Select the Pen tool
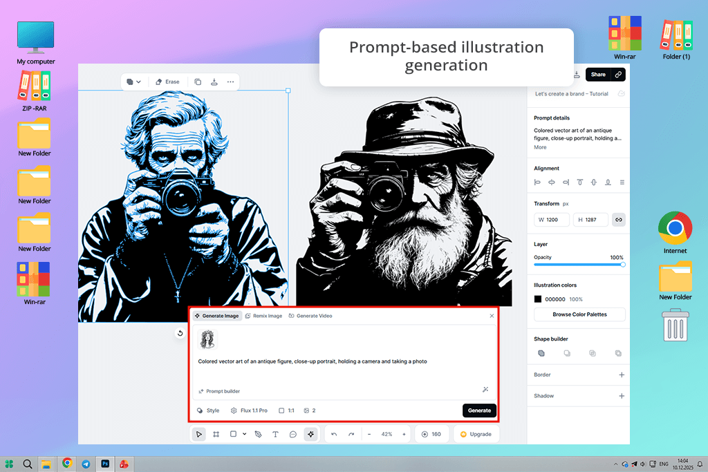The image size is (708, 472). pyautogui.click(x=259, y=434)
